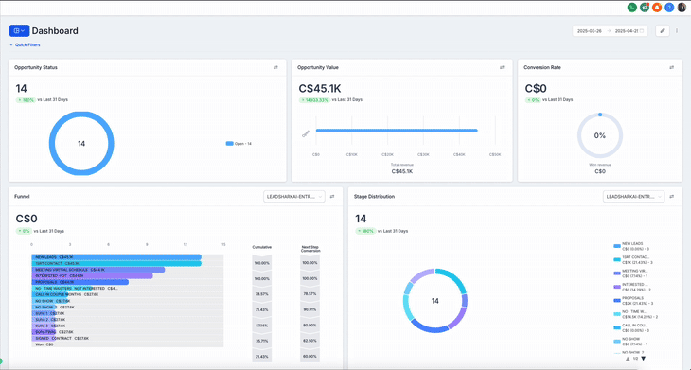Expand Quick Filters

[26, 44]
